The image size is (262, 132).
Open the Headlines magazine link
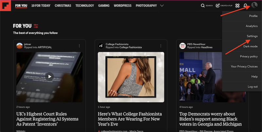207,47
